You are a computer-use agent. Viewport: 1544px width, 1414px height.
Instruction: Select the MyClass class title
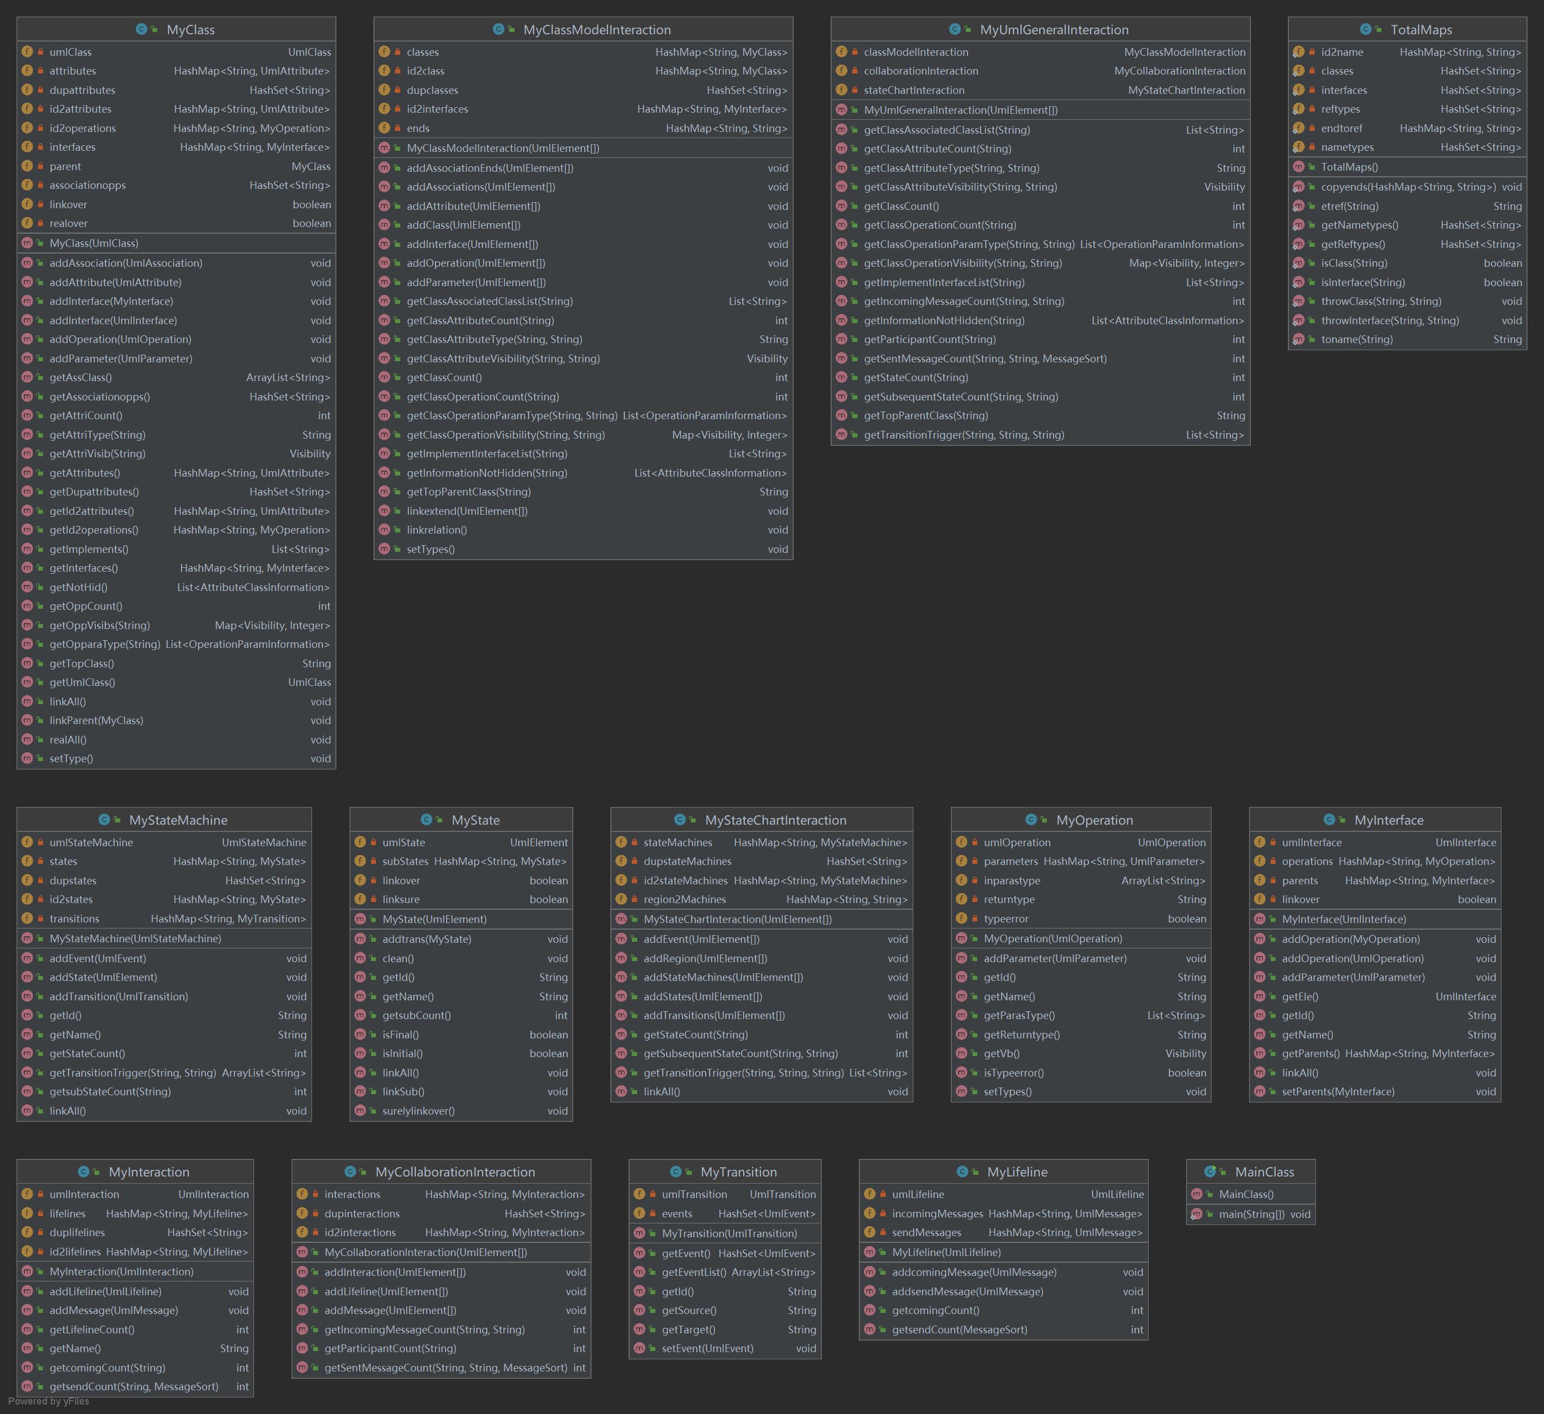[x=191, y=30]
